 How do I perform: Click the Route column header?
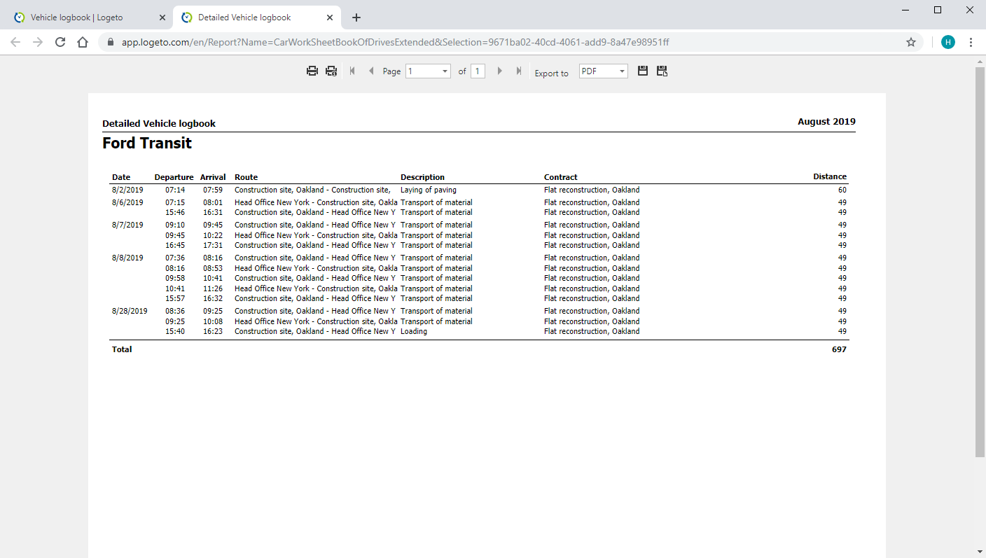pyautogui.click(x=246, y=177)
